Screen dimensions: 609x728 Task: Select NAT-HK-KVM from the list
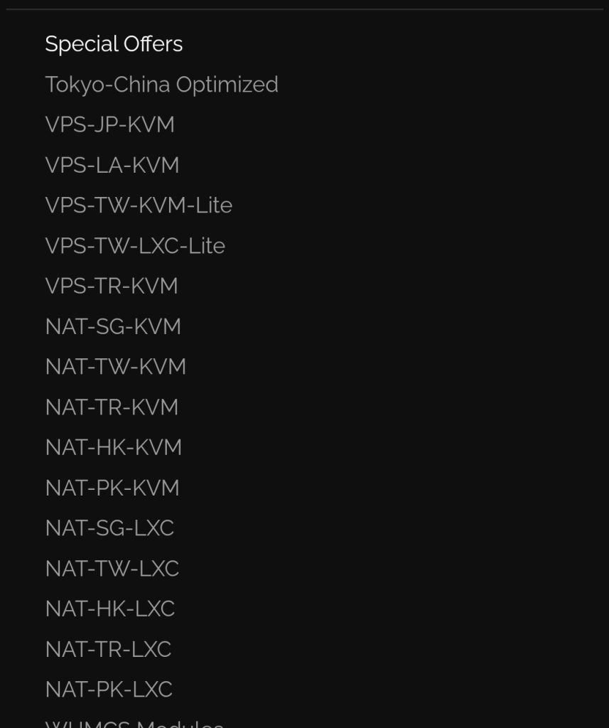coord(113,448)
